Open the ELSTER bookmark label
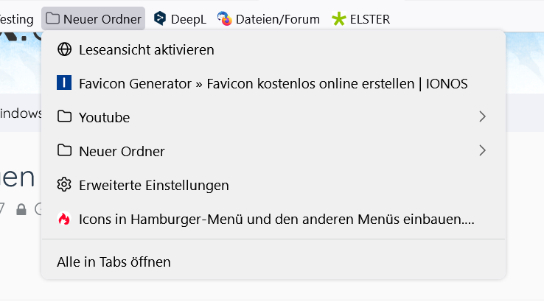The image size is (544, 305). pos(370,19)
